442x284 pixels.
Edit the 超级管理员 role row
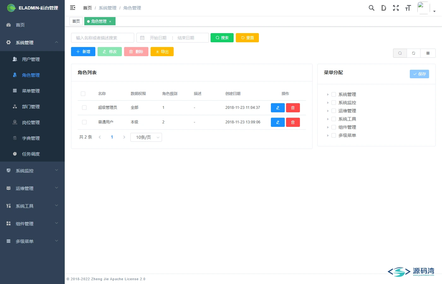278,108
